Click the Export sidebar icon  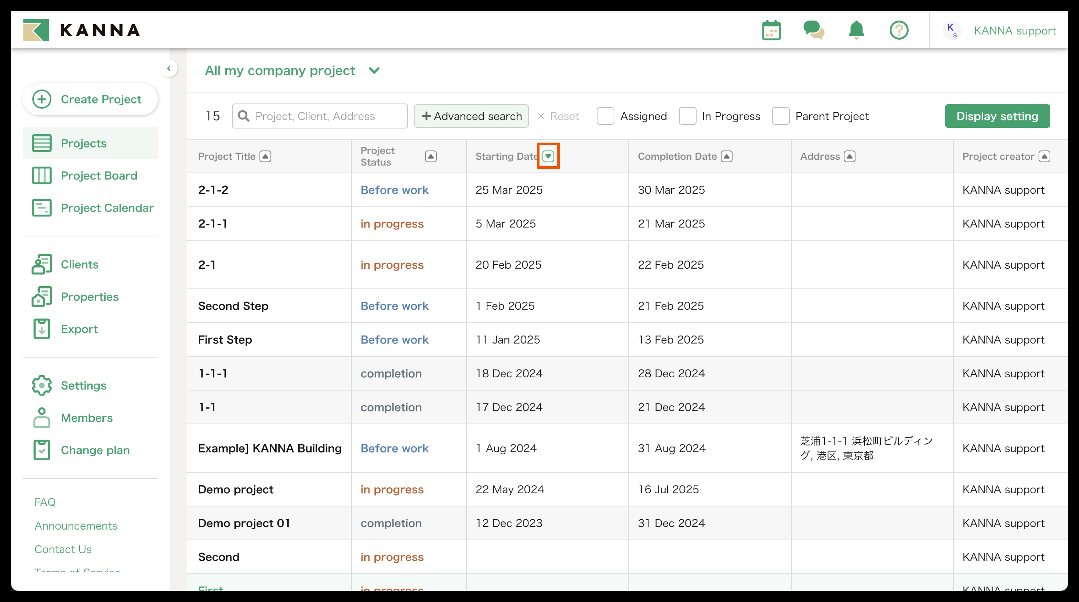point(42,329)
